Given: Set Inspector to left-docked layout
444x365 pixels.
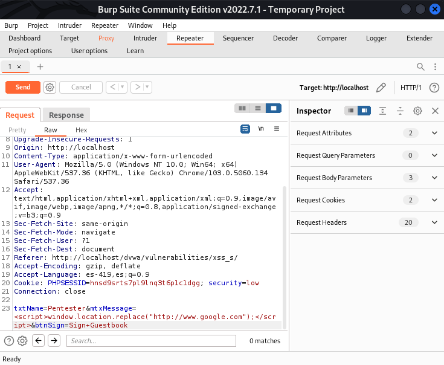Looking at the screenshot, I should point(351,111).
